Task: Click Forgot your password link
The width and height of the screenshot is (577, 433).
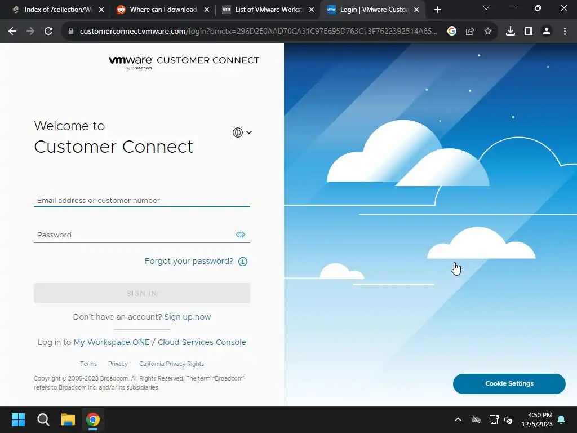Action: 189,261
